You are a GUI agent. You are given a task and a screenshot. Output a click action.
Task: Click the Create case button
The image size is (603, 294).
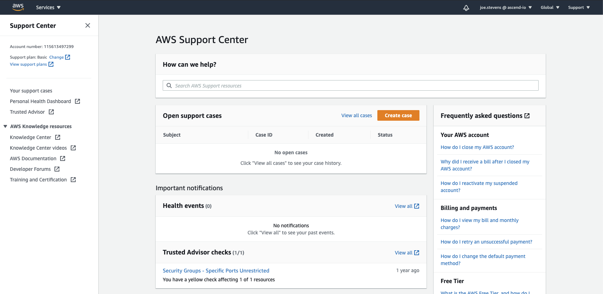(398, 115)
